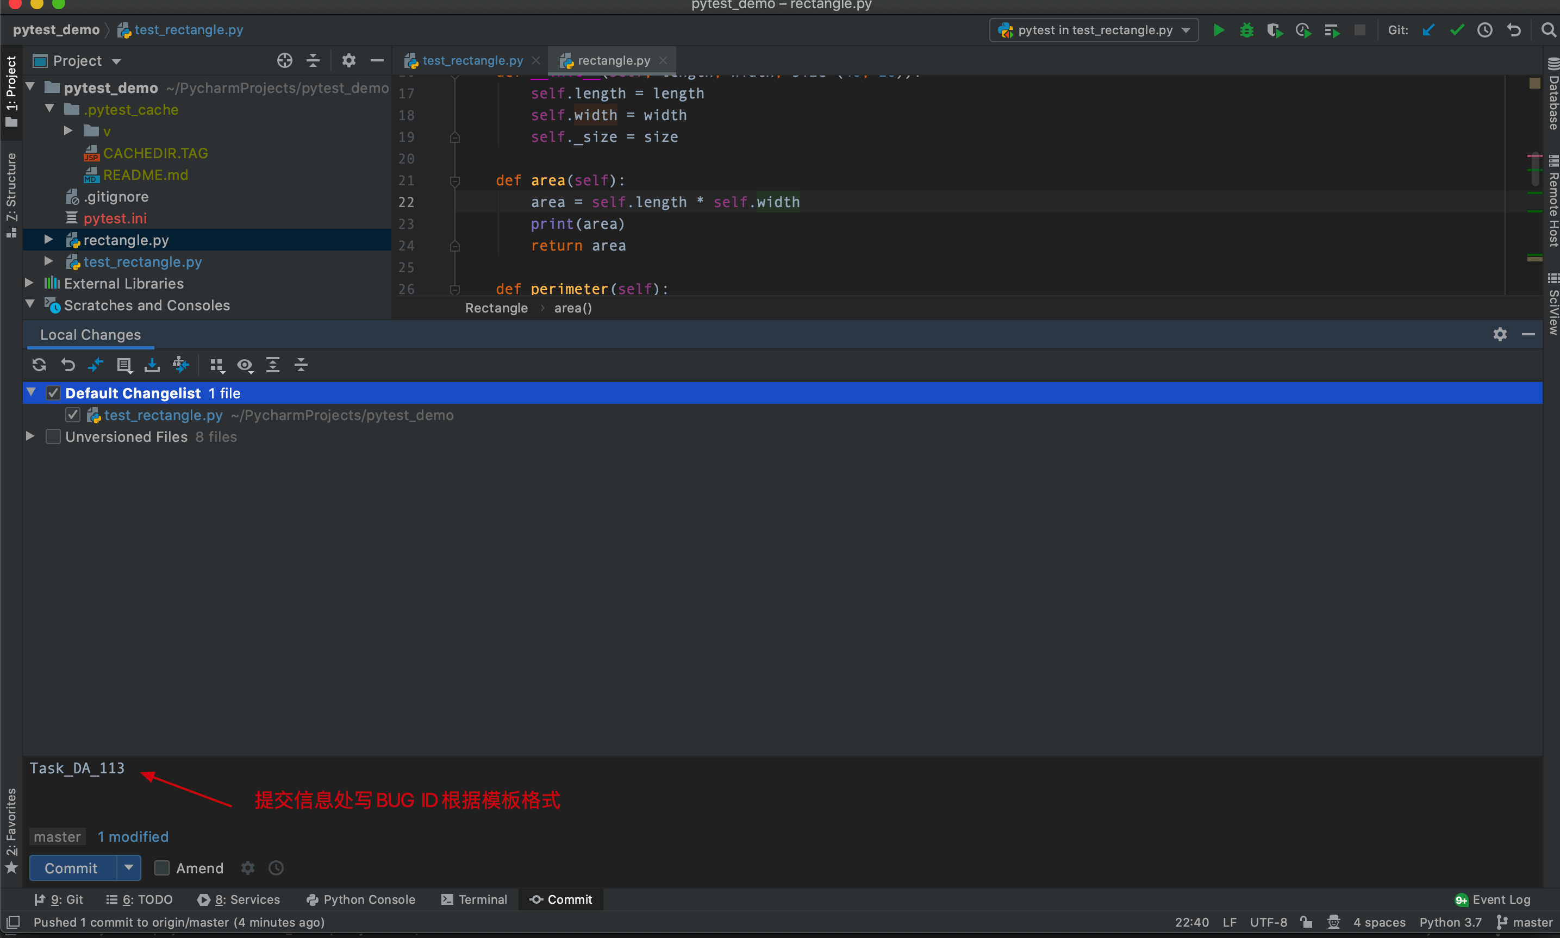Click the 1 modified link
The width and height of the screenshot is (1560, 938).
[133, 836]
